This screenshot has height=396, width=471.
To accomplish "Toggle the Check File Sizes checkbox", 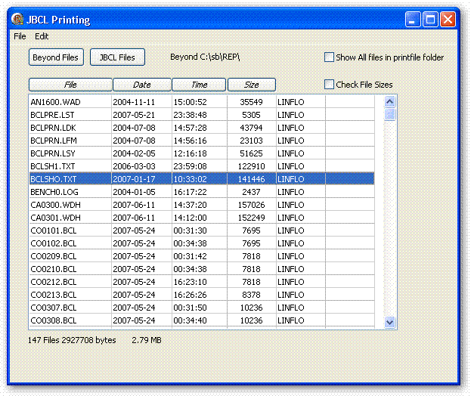I will pos(329,85).
